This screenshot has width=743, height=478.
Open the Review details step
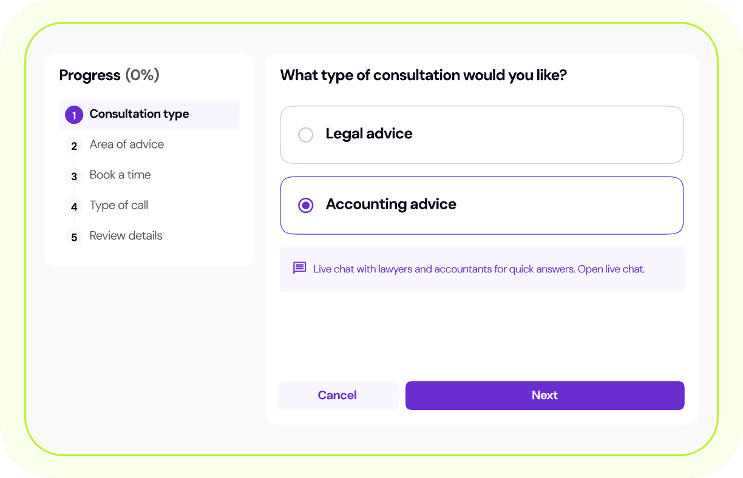126,235
